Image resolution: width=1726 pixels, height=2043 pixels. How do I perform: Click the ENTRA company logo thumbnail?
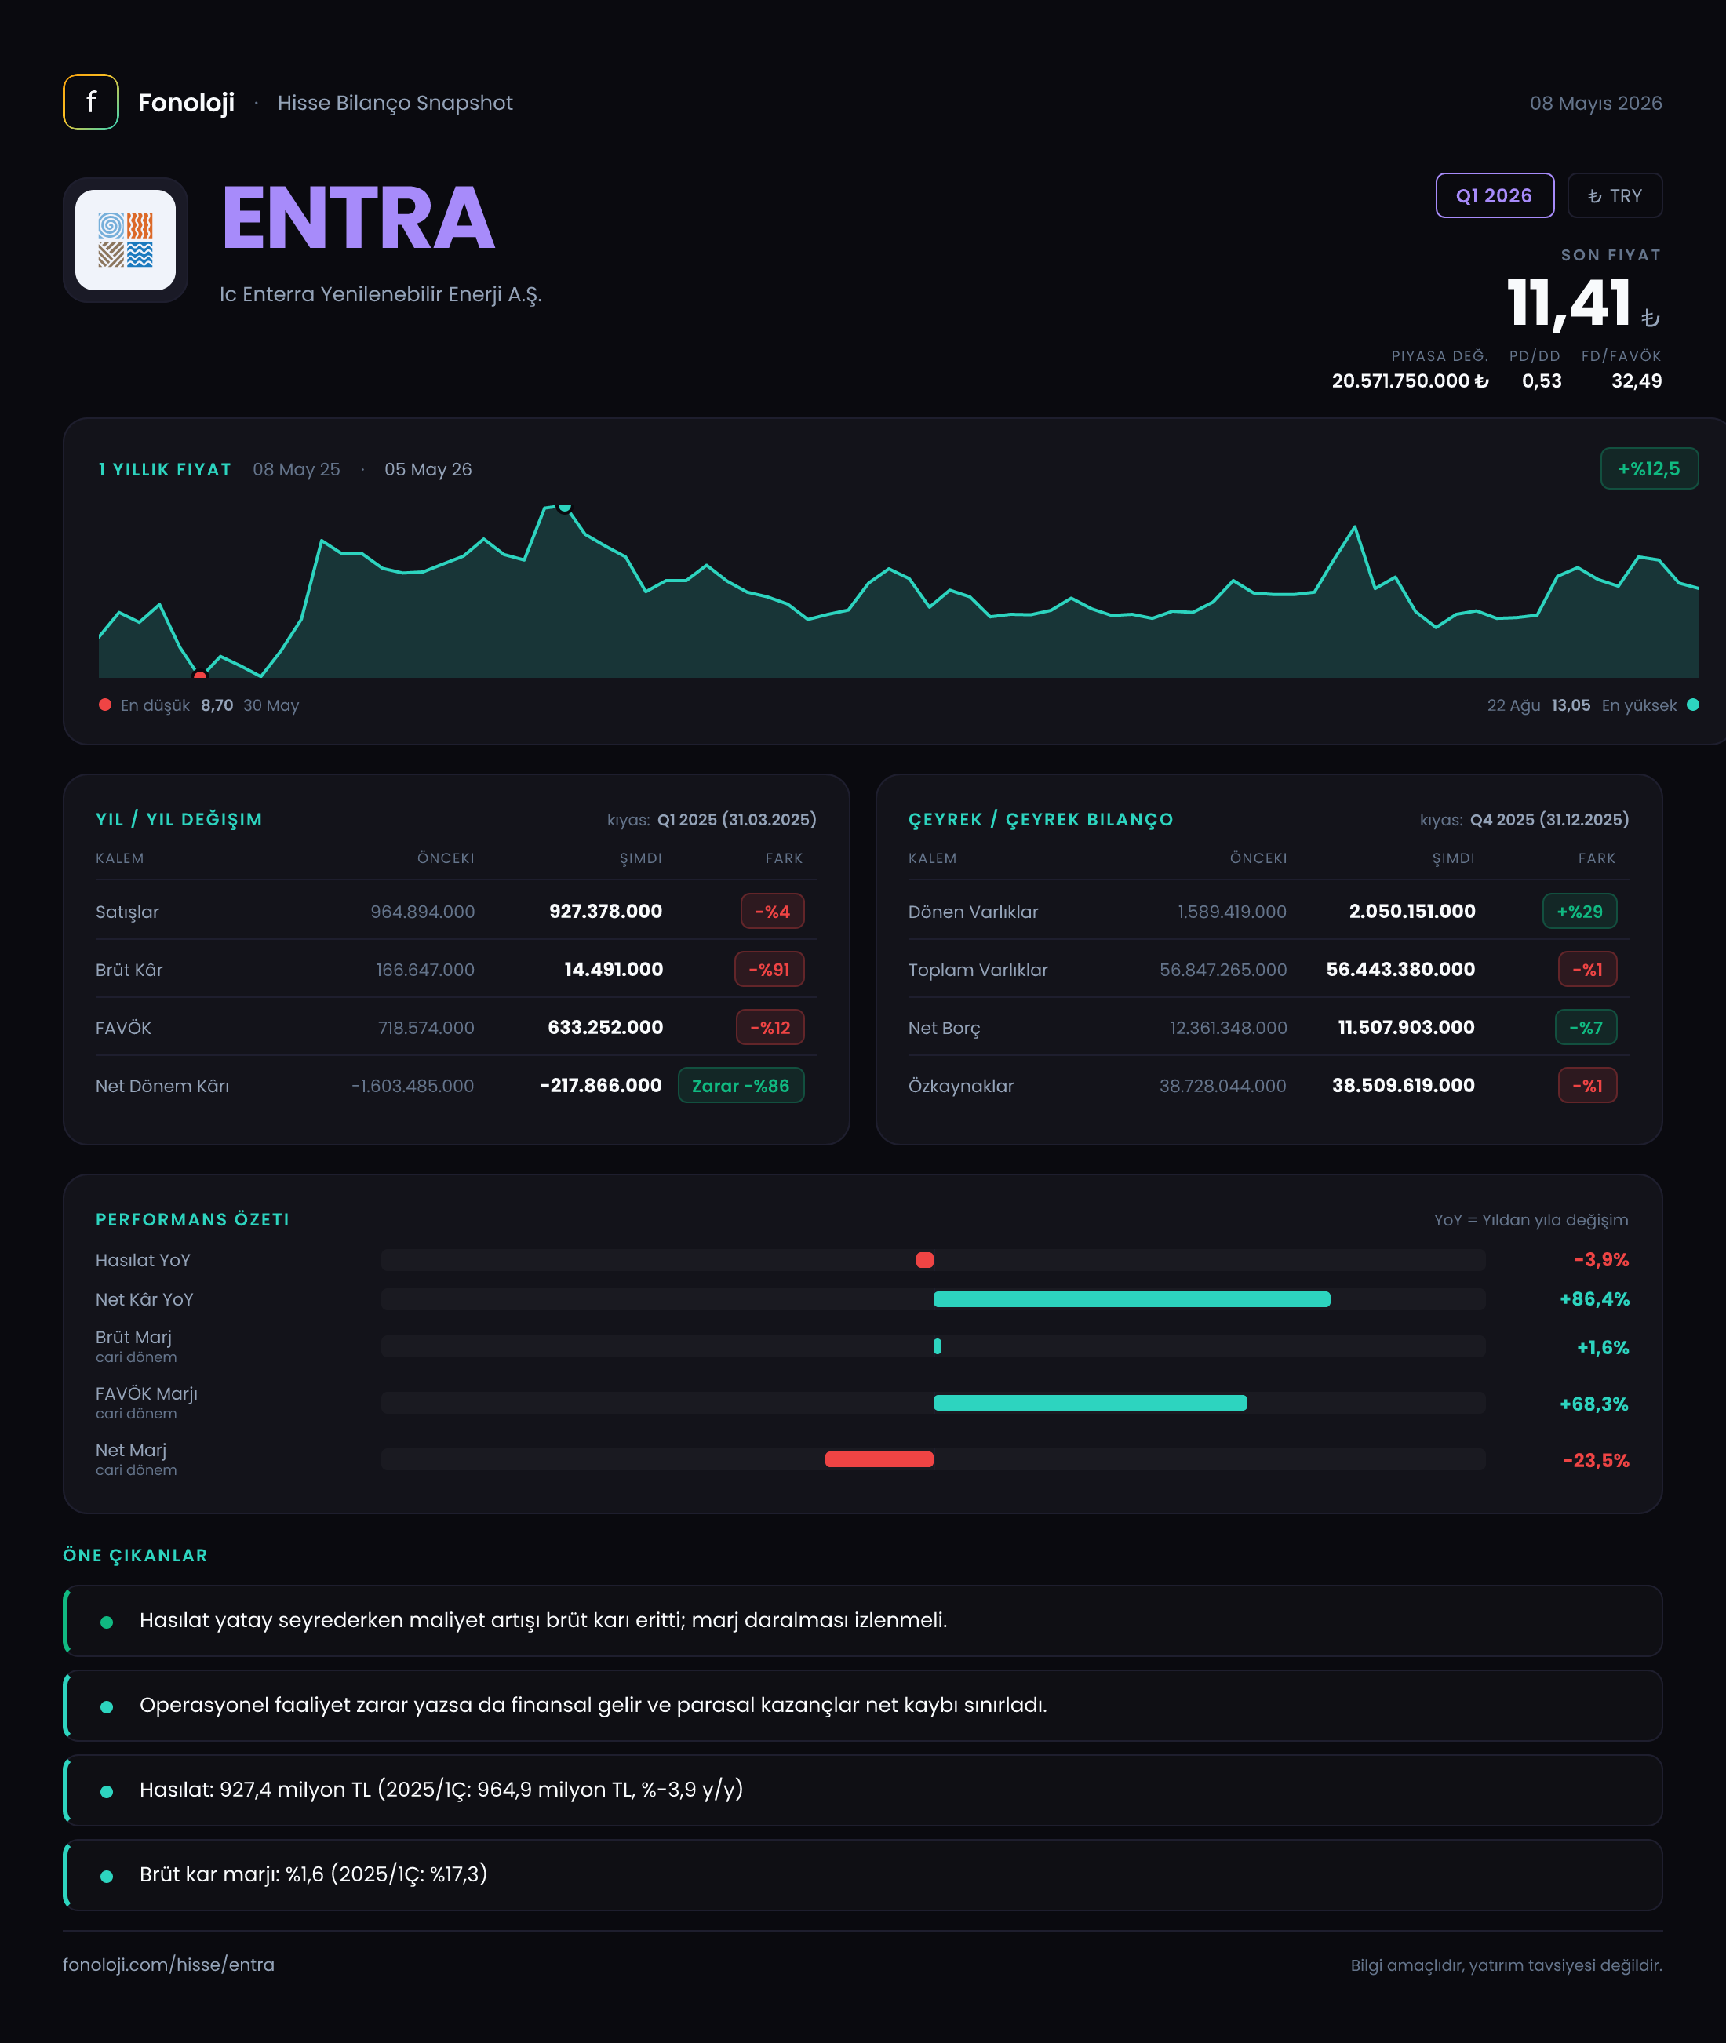coord(126,240)
